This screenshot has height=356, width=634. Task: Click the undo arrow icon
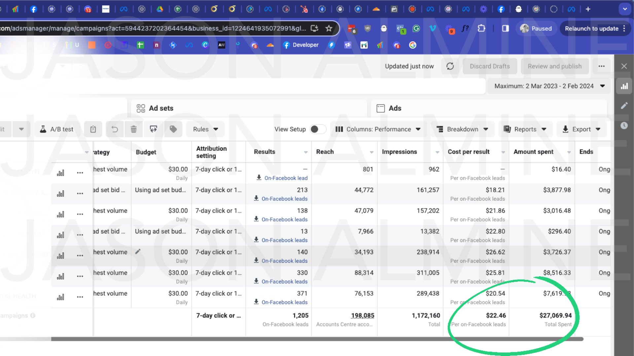tap(115, 129)
